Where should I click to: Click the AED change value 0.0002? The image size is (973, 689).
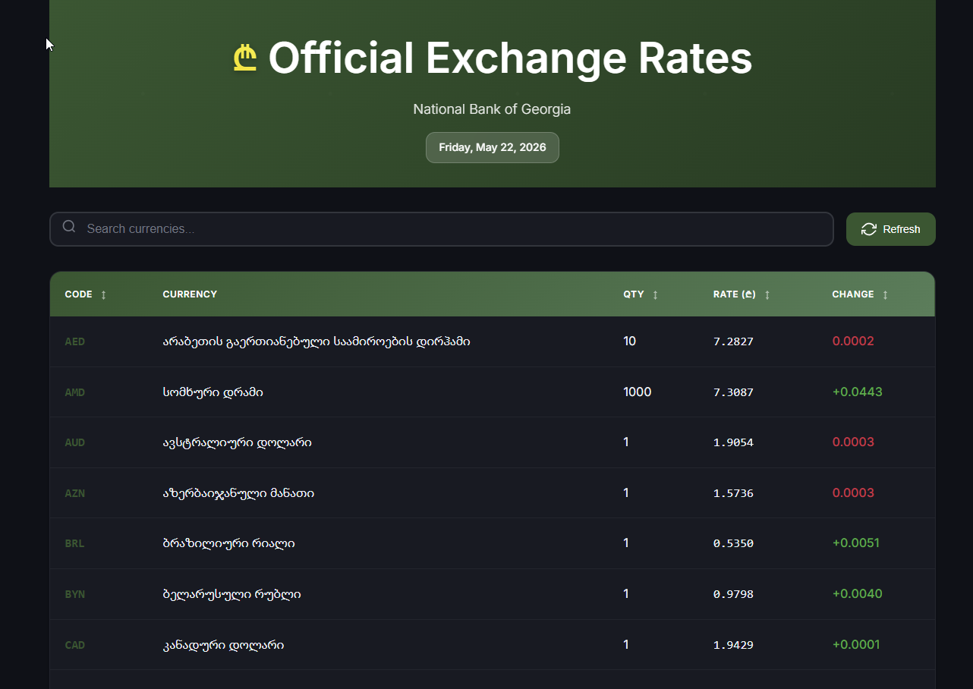(853, 341)
